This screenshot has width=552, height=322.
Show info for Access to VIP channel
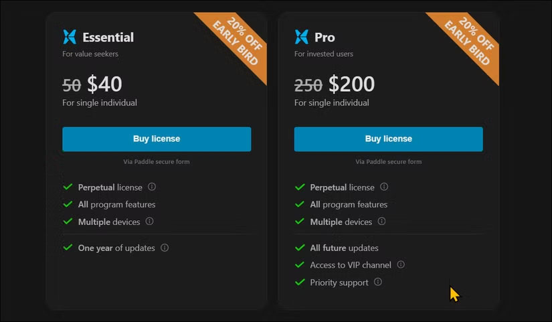(401, 265)
